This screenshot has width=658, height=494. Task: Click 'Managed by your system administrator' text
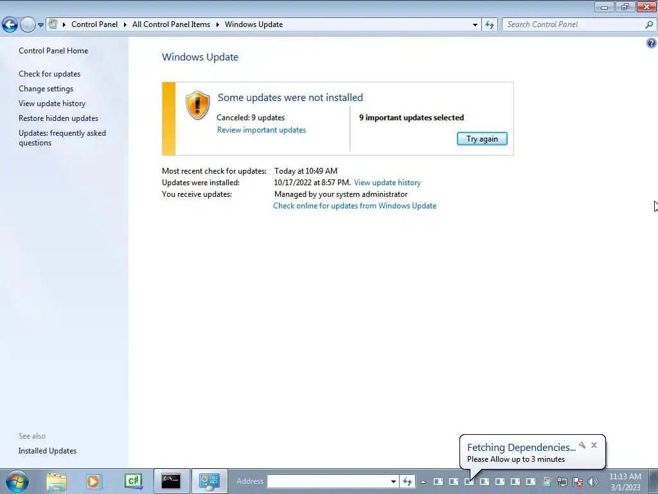click(x=341, y=194)
